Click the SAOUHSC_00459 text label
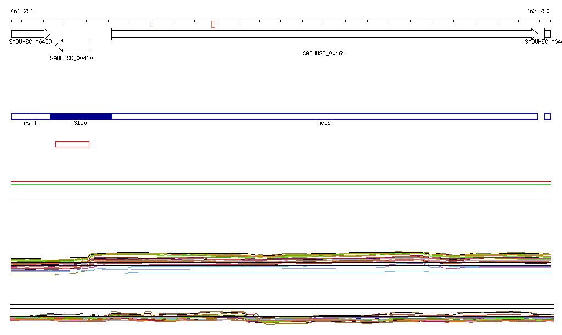The image size is (562, 335). point(31,42)
